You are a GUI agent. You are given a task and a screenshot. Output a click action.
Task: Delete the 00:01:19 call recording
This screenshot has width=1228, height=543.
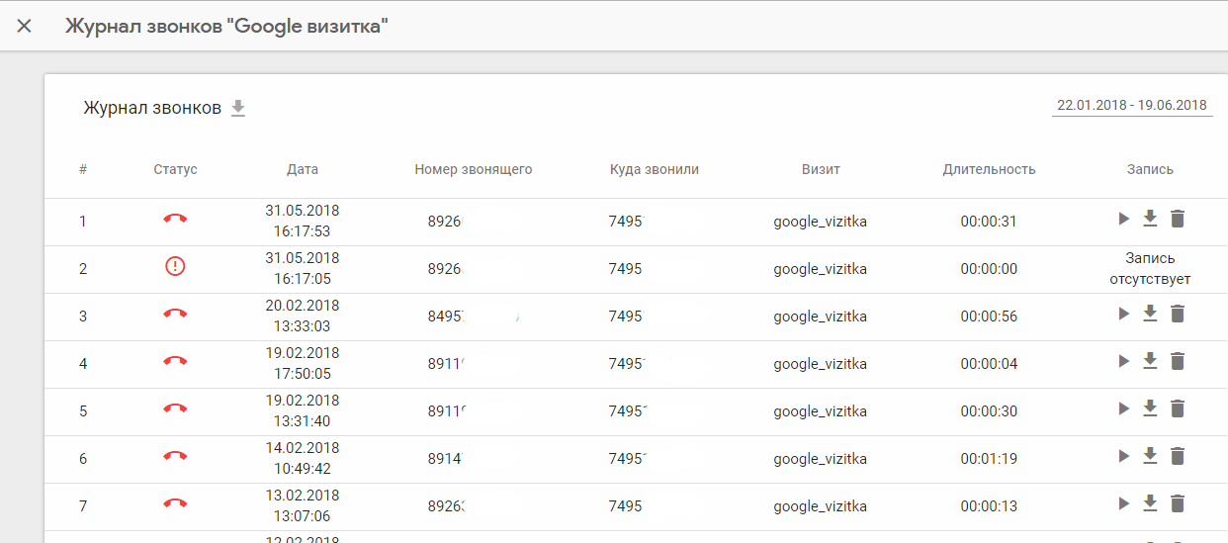point(1177,456)
